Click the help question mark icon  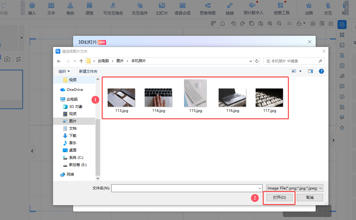pos(321,71)
